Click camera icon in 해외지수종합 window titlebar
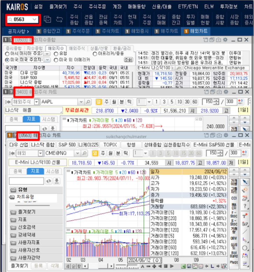This screenshot has width=254, height=272. tap(218, 40)
